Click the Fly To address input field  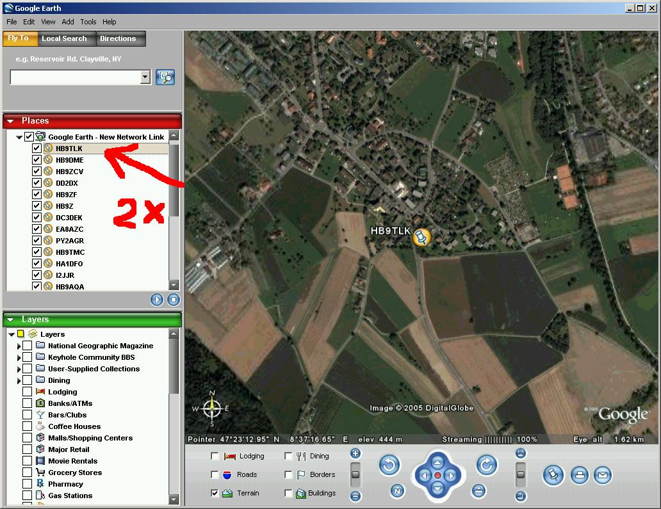click(x=76, y=77)
